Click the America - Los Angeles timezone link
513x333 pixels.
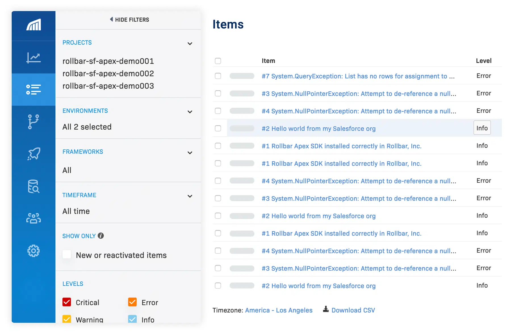coord(279,310)
